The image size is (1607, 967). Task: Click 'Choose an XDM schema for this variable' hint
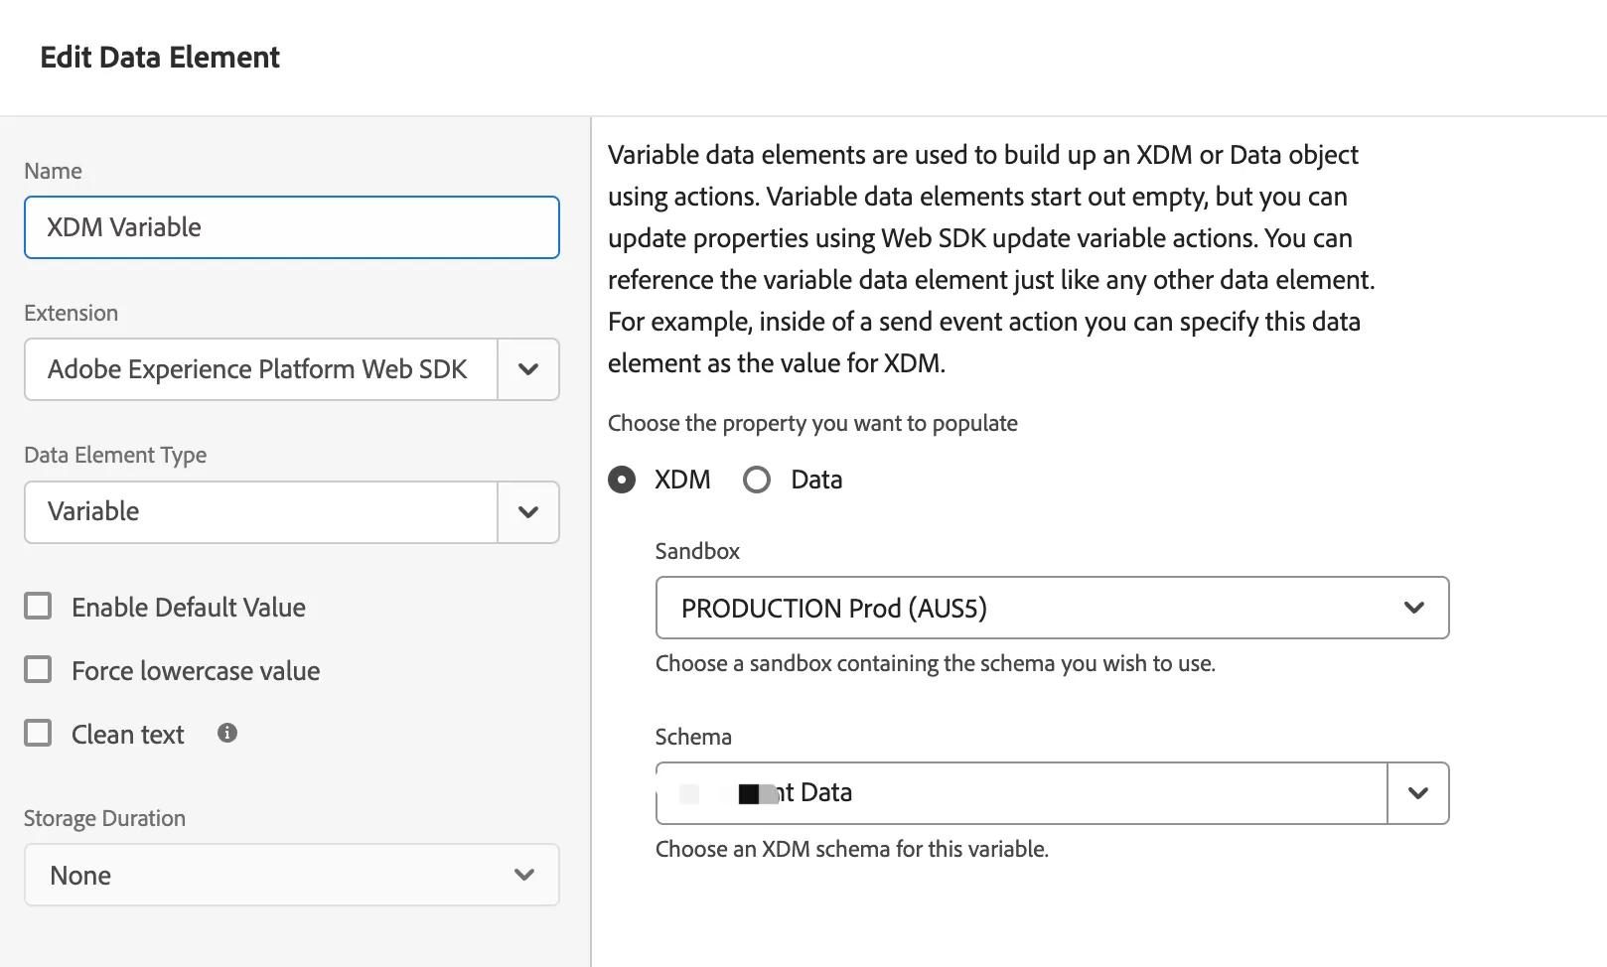pos(852,849)
